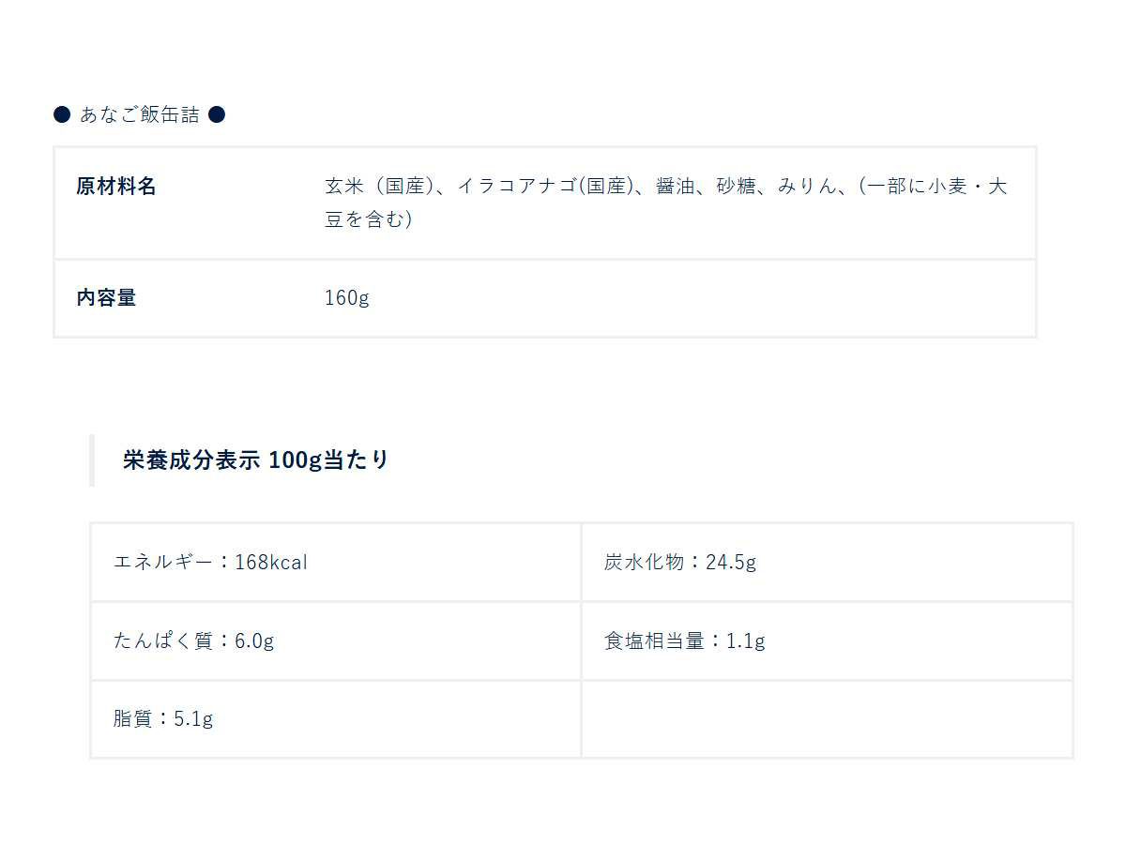Image resolution: width=1126 pixels, height=844 pixels.
Task: Click the あなご飯缶詰 heading text
Action: [x=140, y=114]
